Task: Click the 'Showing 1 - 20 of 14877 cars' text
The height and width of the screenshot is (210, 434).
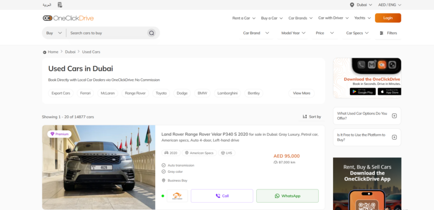Action: pos(68,117)
